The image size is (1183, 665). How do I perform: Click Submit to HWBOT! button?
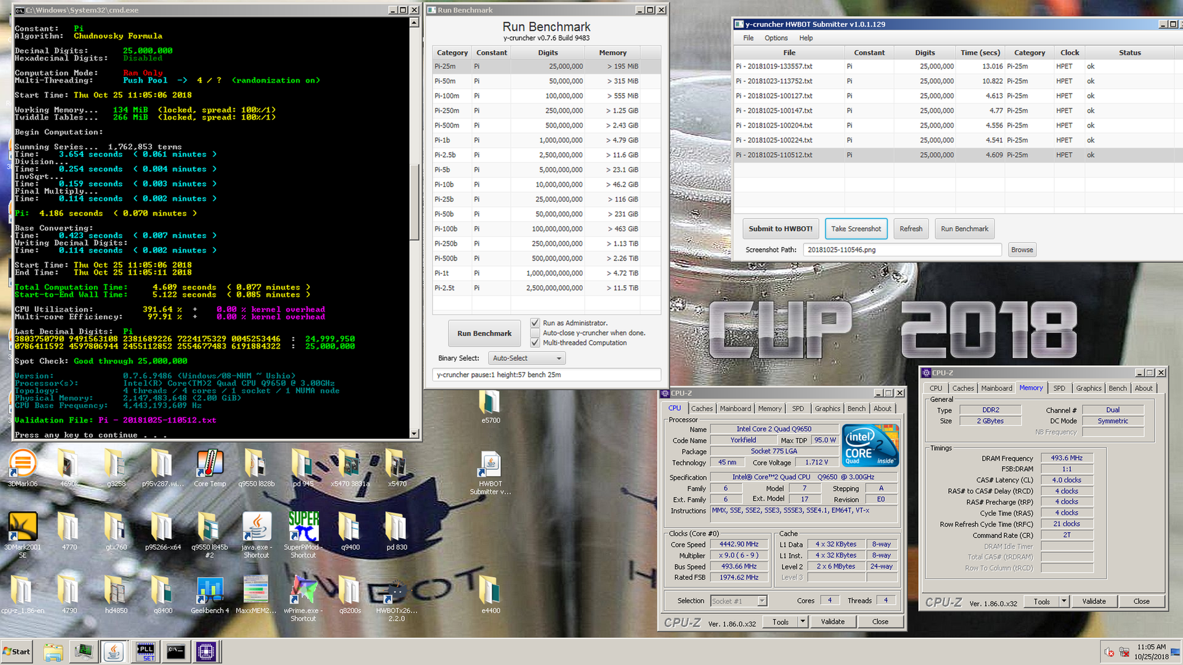coord(781,229)
